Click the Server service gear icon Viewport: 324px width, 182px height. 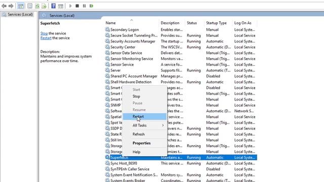pyautogui.click(x=107, y=70)
